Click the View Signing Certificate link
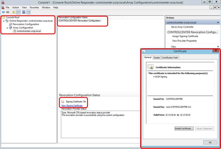 72,106
